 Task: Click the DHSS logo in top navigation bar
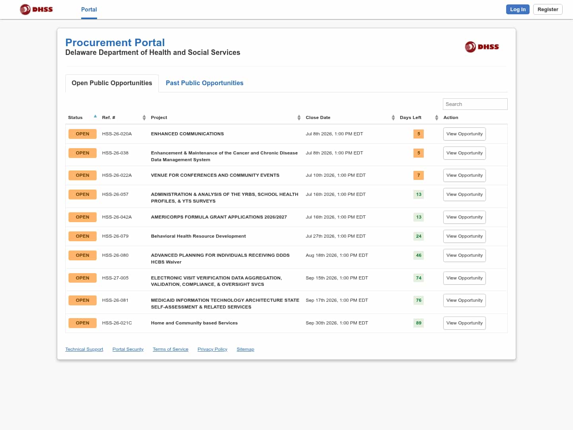point(36,9)
